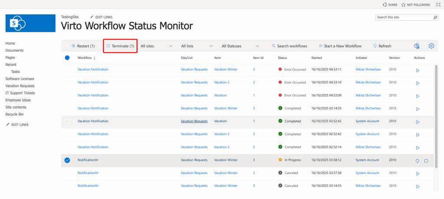This screenshot has width=444, height=199.
Task: Click the SharePoint logo
Action: pos(30,23)
